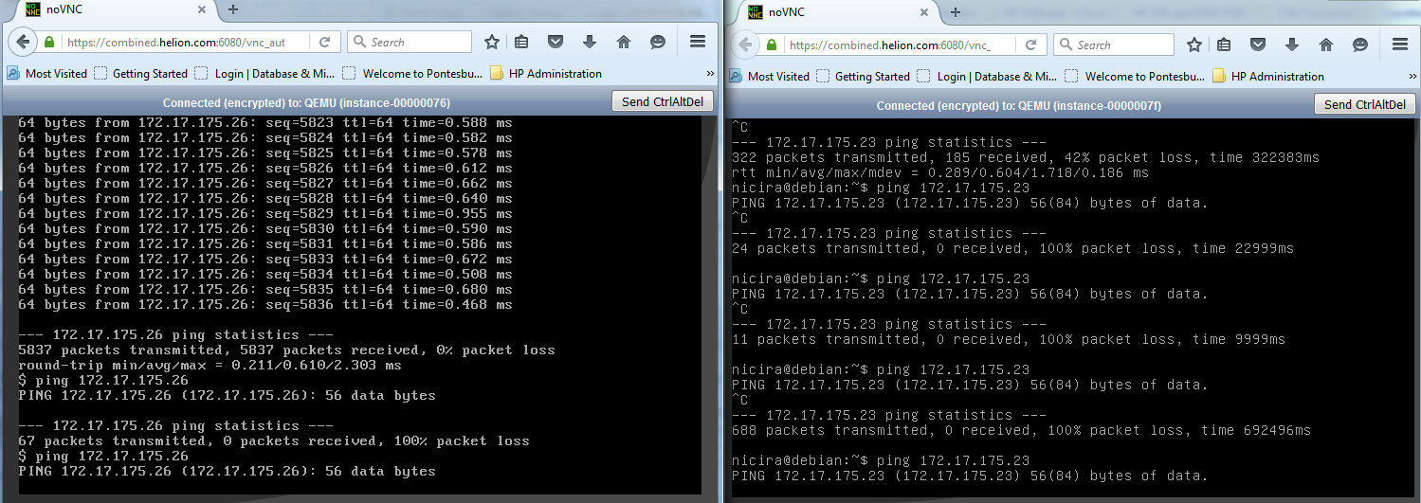The image size is (1421, 503).
Task: Click '24 packets transmitted' line in right console
Action: click(x=1012, y=248)
